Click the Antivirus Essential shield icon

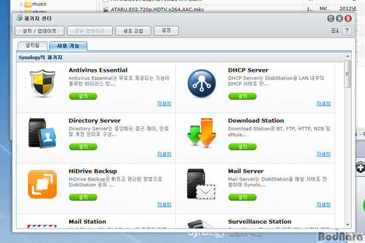(x=42, y=83)
